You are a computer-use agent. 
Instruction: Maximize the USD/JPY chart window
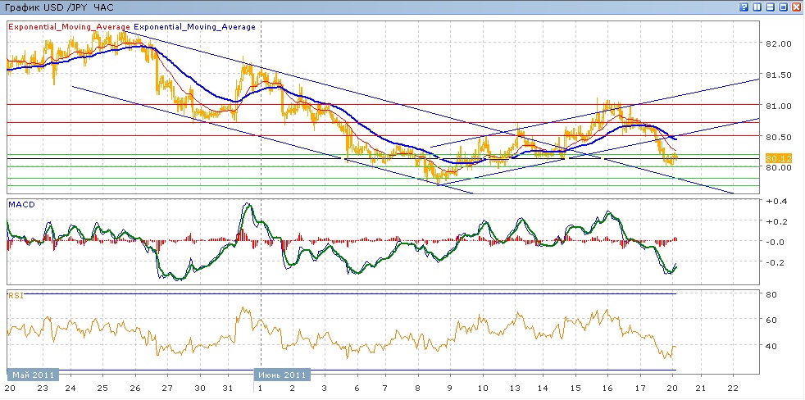783,7
